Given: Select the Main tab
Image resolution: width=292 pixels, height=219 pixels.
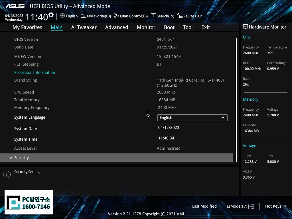Looking at the screenshot, I should 57,27.
